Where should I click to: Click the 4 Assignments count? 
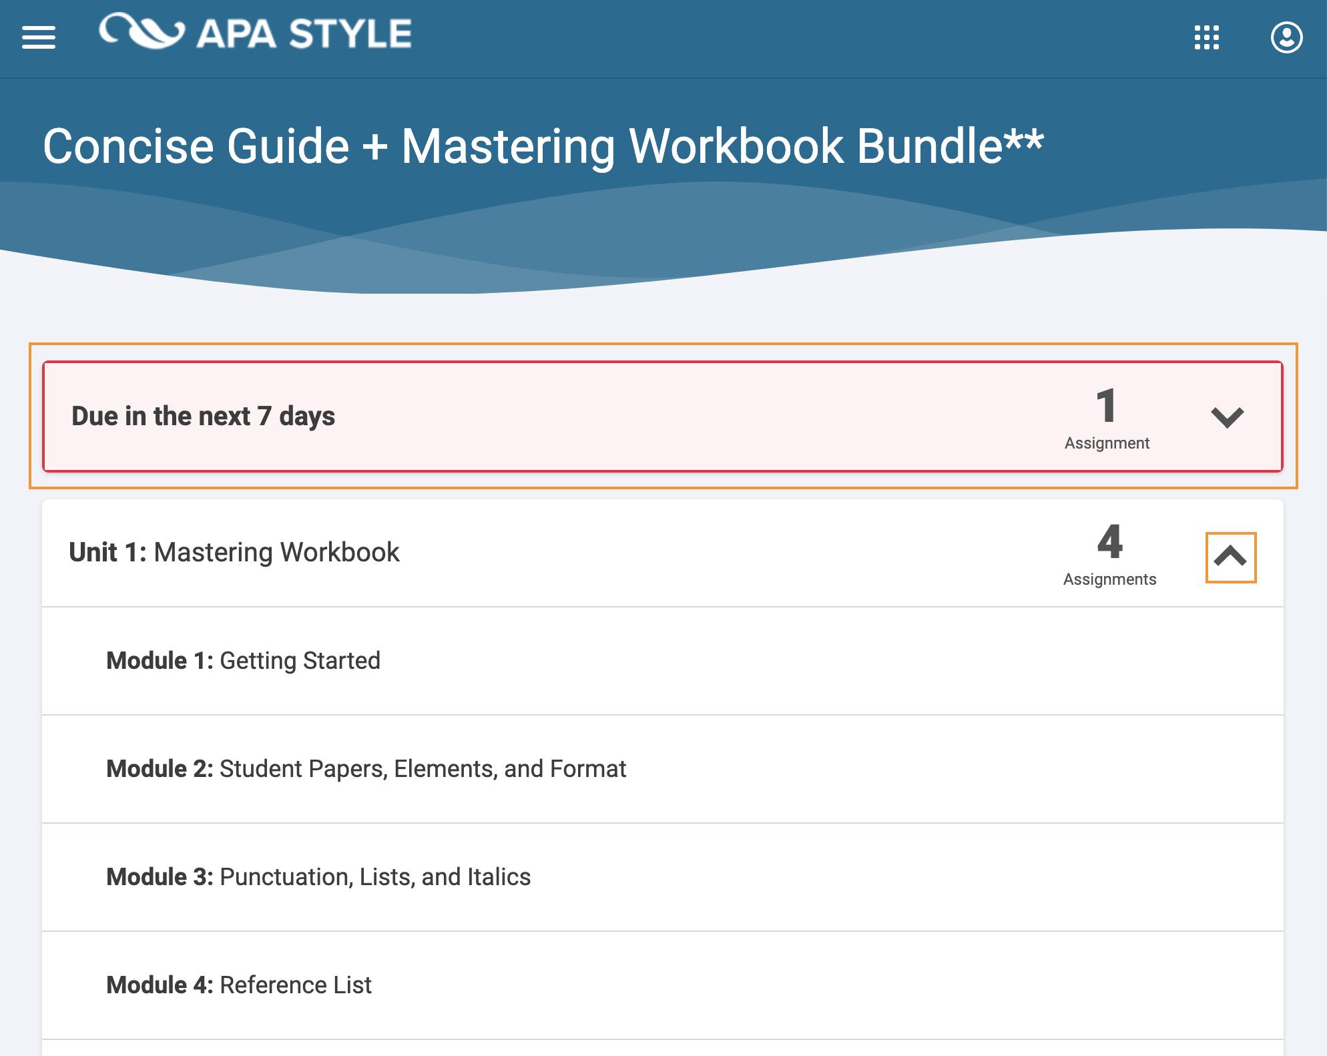[x=1109, y=555]
